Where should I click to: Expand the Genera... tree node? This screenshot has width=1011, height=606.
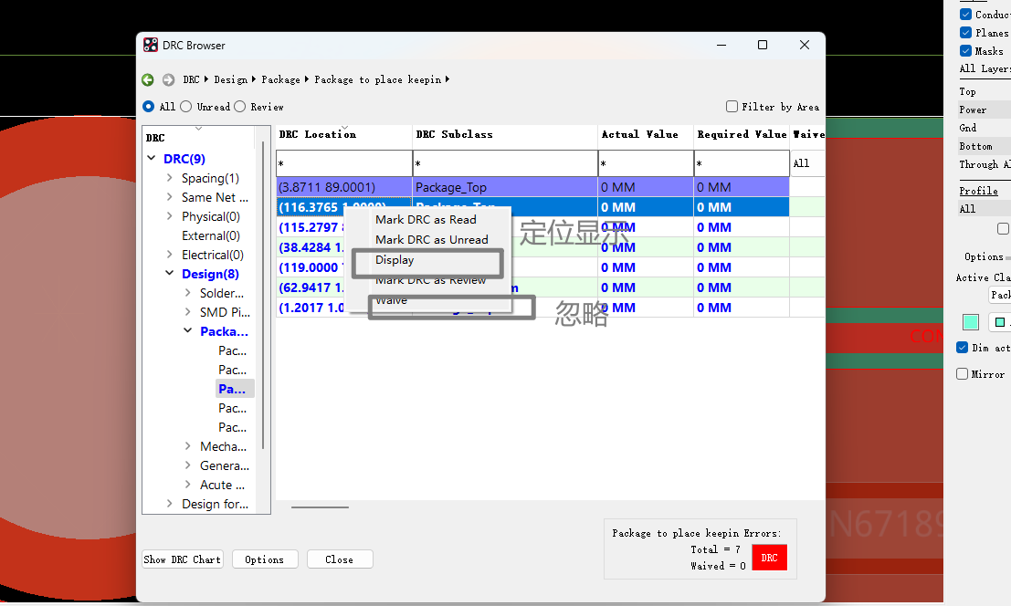187,465
